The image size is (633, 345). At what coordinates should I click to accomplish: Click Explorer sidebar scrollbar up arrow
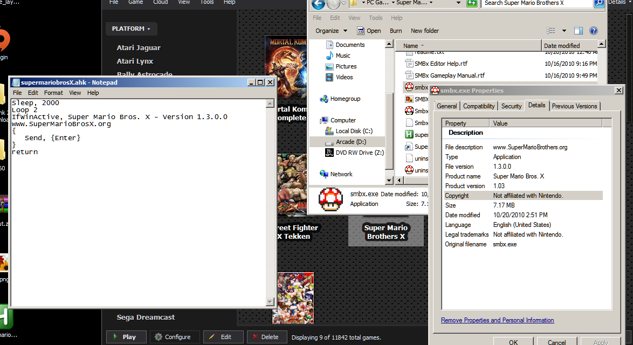(x=389, y=44)
